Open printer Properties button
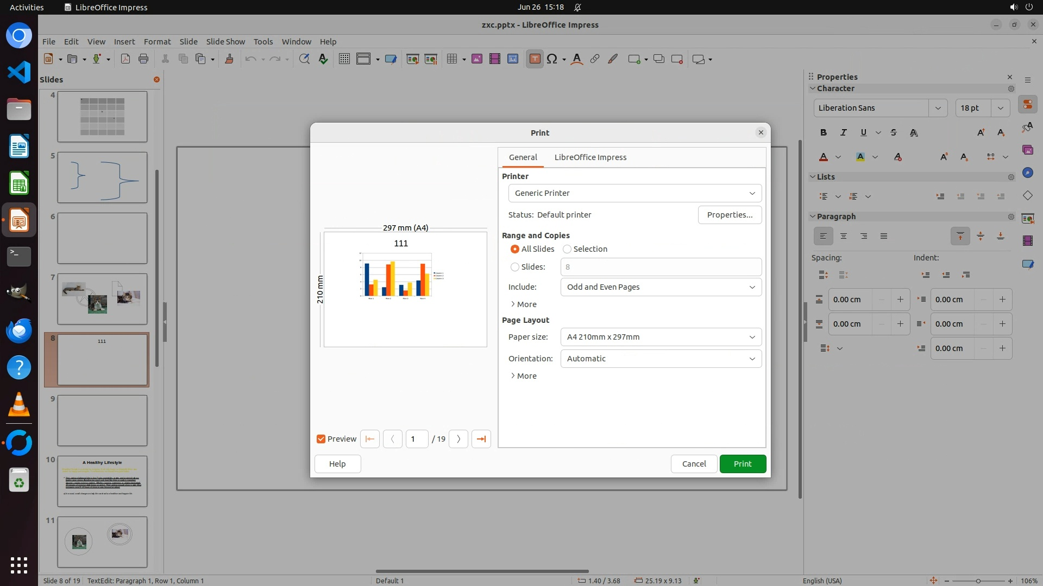Image resolution: width=1043 pixels, height=586 pixels. coord(729,215)
